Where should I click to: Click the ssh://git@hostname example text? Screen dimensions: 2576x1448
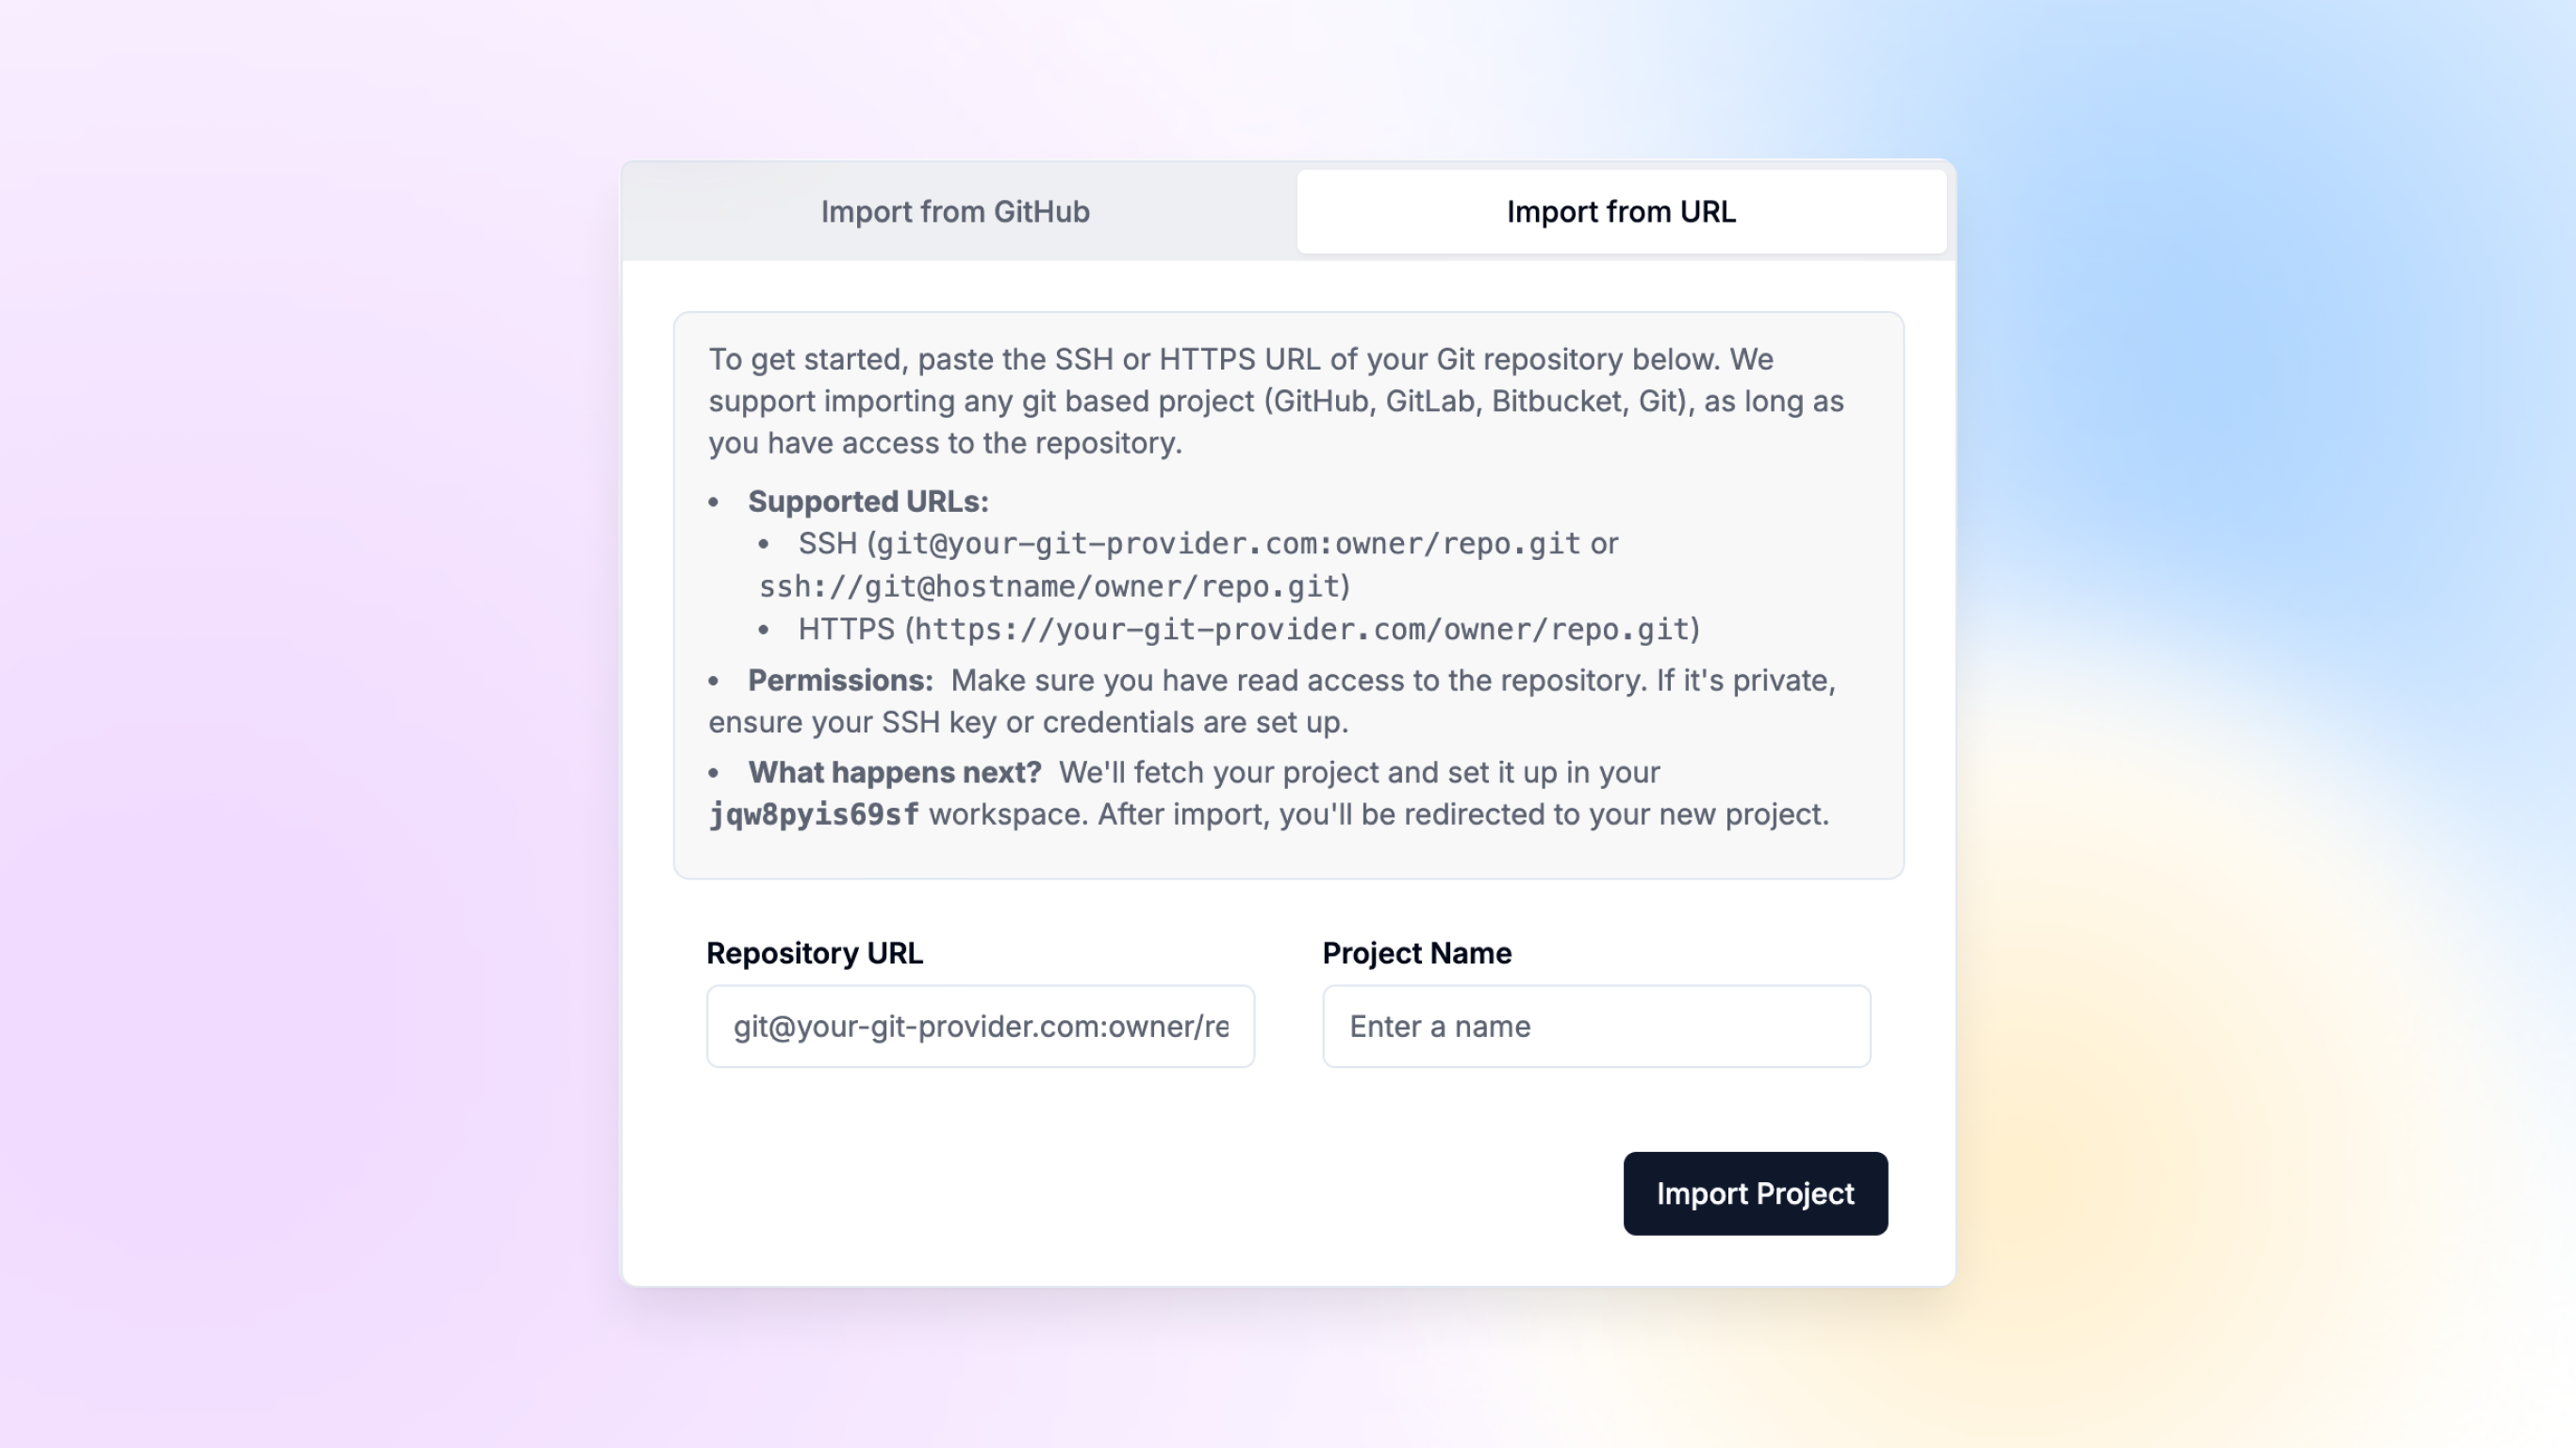pos(1050,586)
